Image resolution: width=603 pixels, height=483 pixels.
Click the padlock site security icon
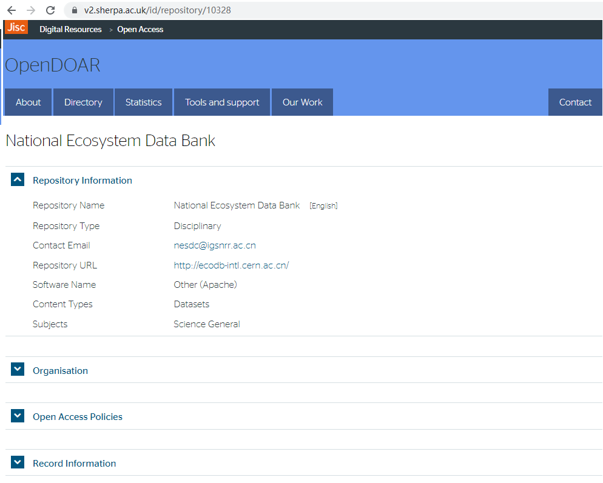(75, 10)
